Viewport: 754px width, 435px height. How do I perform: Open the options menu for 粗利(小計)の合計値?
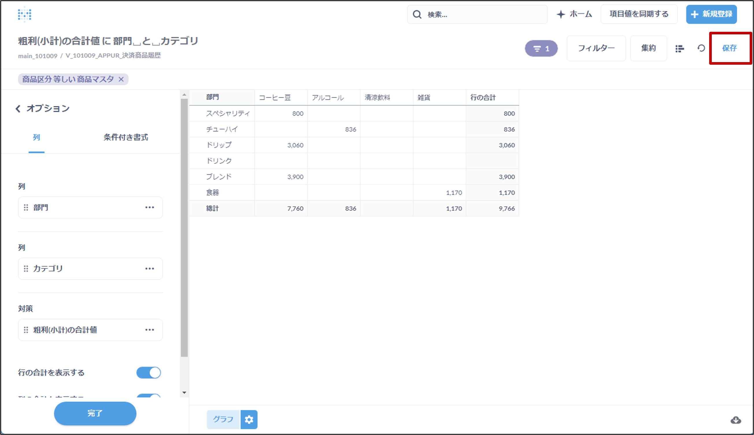point(150,330)
